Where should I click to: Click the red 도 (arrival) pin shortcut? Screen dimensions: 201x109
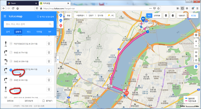(61, 26)
